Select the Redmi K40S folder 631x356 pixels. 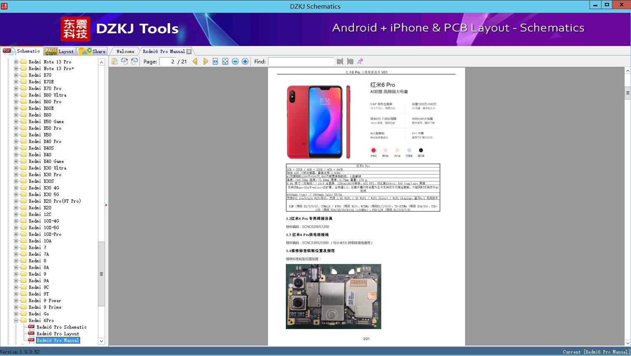coord(41,148)
